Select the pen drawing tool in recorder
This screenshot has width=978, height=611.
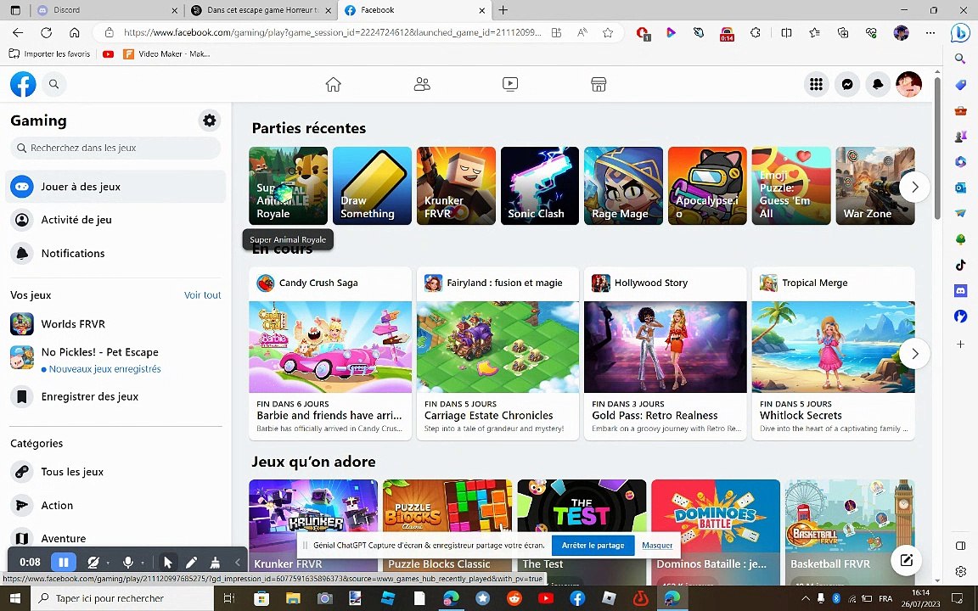(192, 563)
